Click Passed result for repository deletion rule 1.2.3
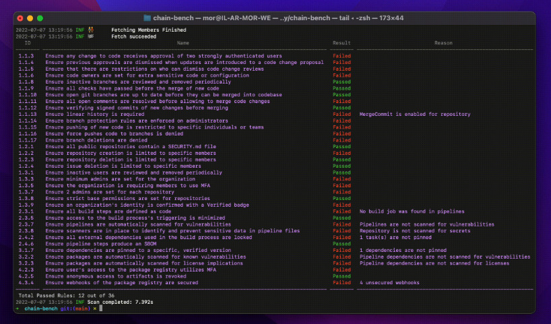The image size is (551, 324). coord(342,160)
